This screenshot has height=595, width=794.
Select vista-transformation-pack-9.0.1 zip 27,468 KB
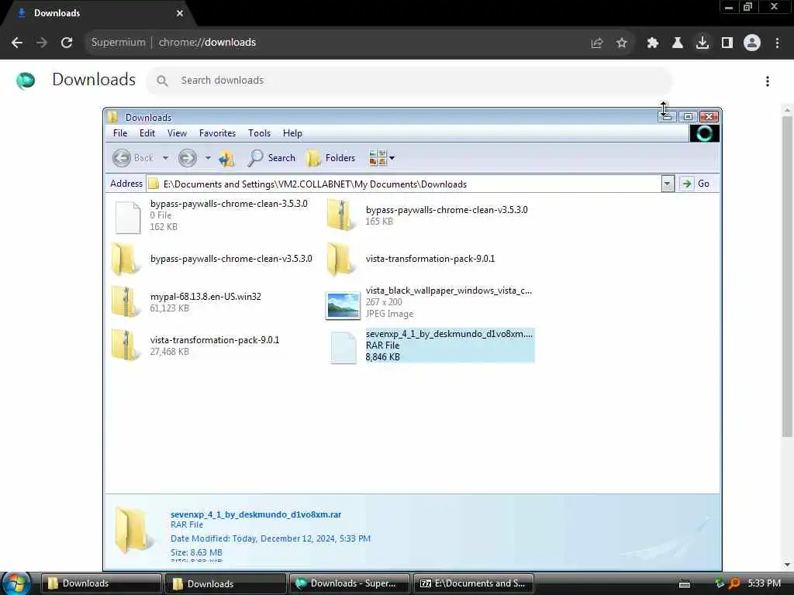[195, 346]
